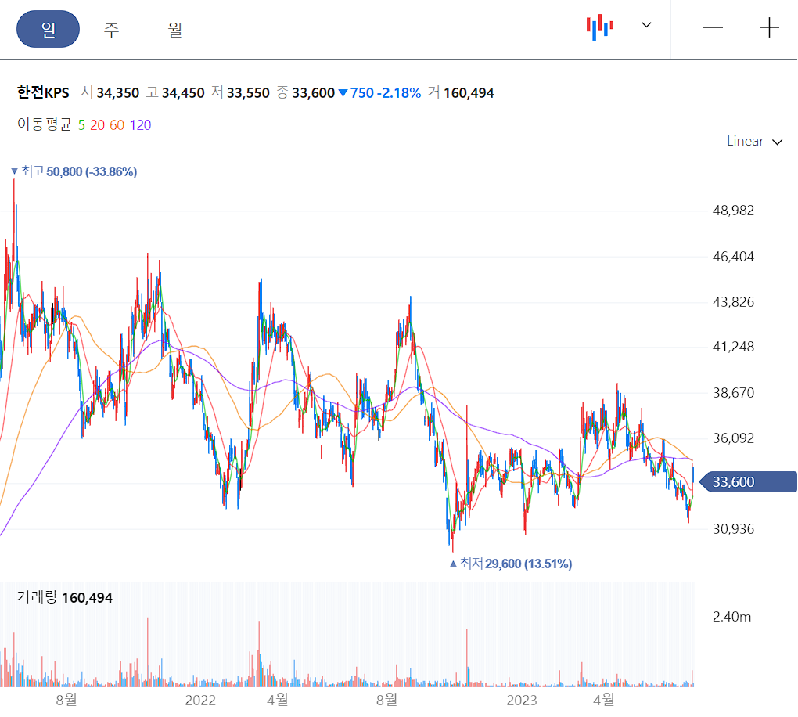Click the 2.40m volume axis label
Screen dimensions: 798x717
[731, 617]
